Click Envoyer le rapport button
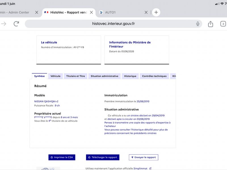The width and height of the screenshot is (227, 170). (x=144, y=157)
